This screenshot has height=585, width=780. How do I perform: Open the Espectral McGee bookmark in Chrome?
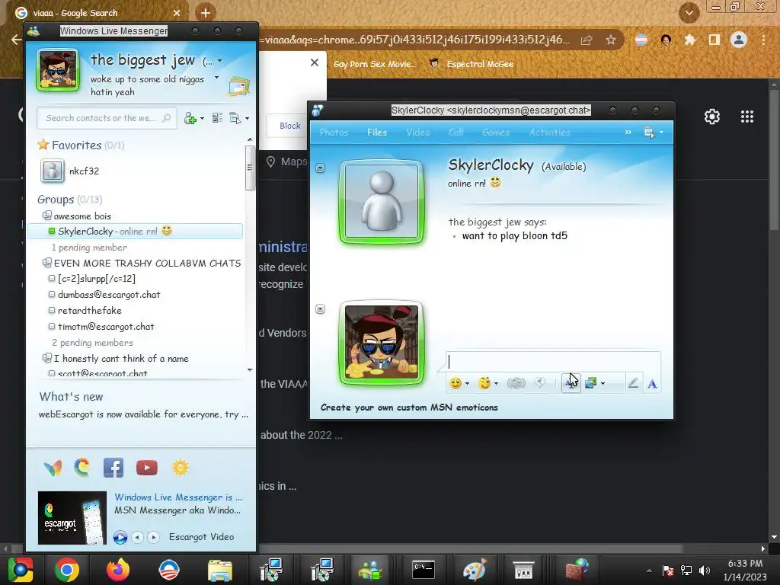tap(471, 64)
